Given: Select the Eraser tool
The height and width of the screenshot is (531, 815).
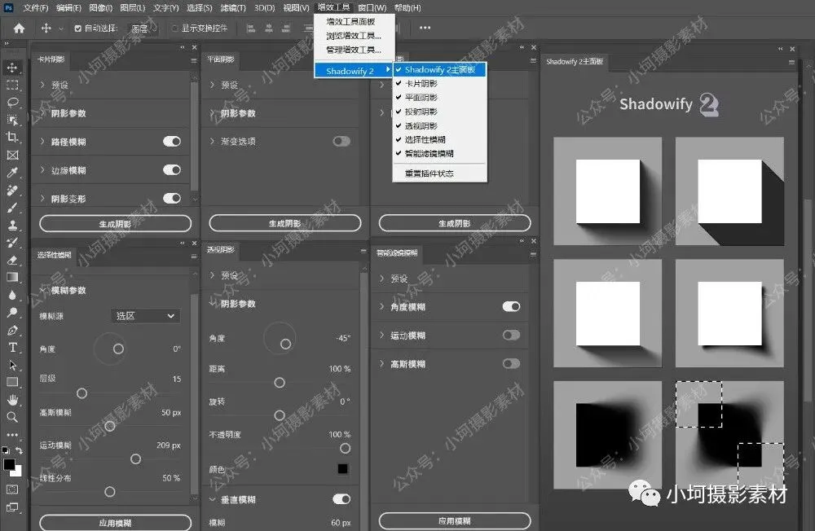Looking at the screenshot, I should [12, 260].
